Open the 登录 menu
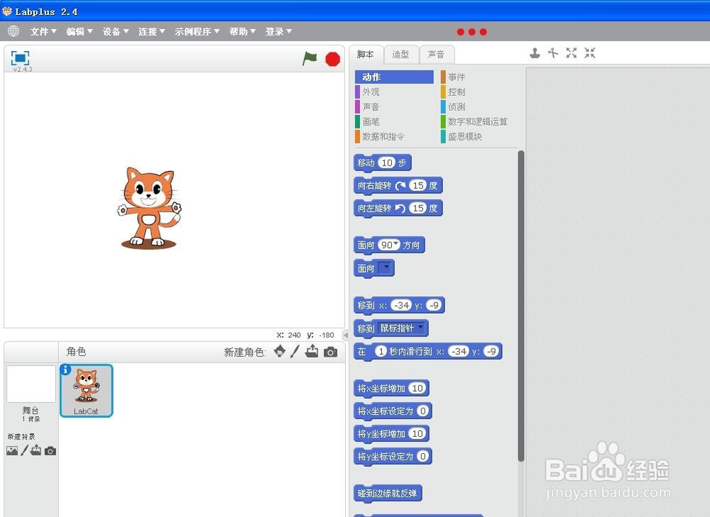The height and width of the screenshot is (517, 710). pyautogui.click(x=278, y=31)
